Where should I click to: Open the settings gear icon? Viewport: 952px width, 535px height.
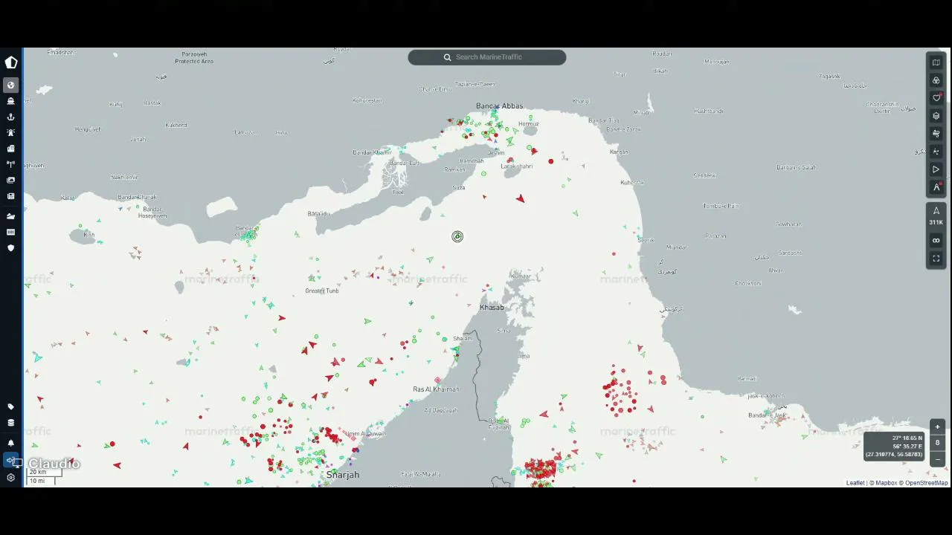[x=10, y=478]
